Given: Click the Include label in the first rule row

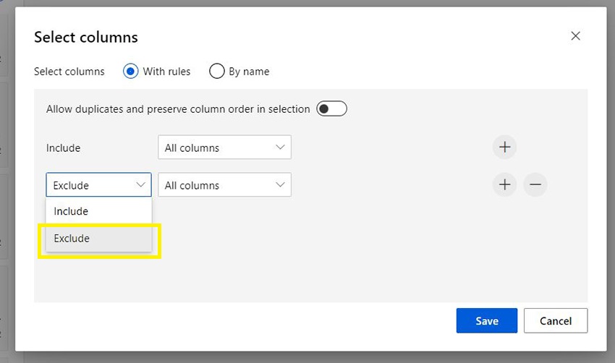Looking at the screenshot, I should tap(64, 148).
